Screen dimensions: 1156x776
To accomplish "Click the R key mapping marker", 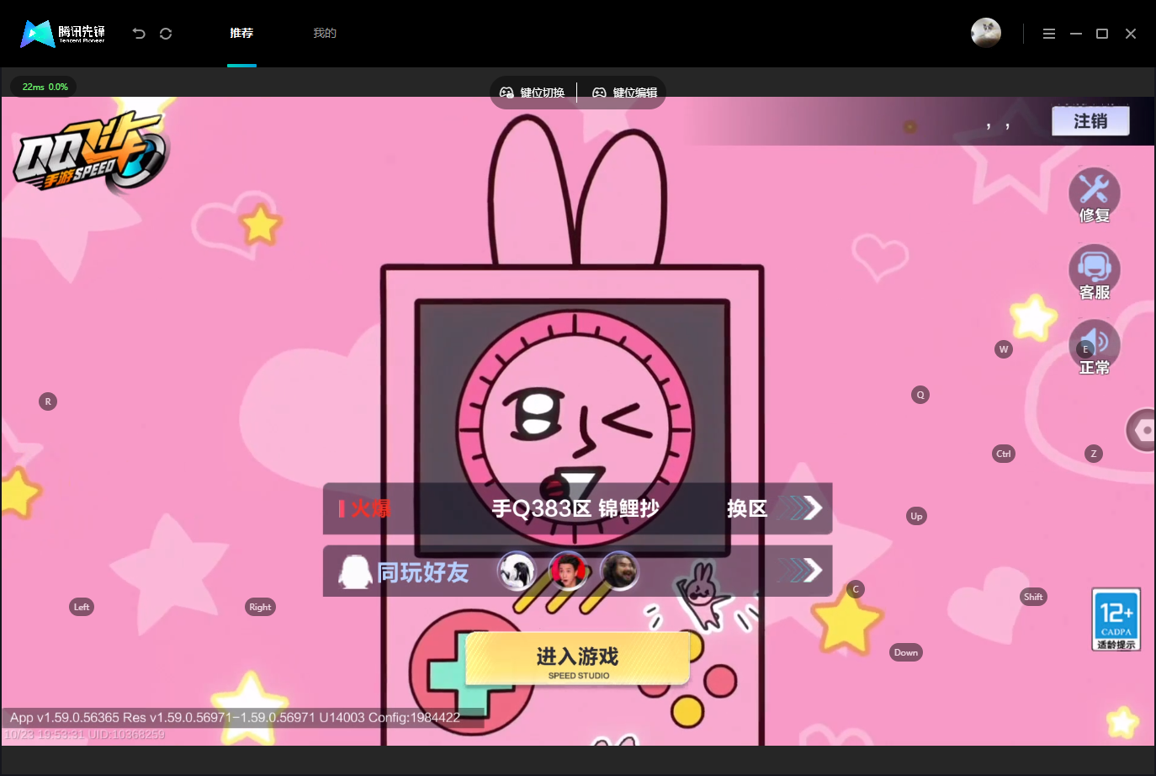I will [x=48, y=401].
